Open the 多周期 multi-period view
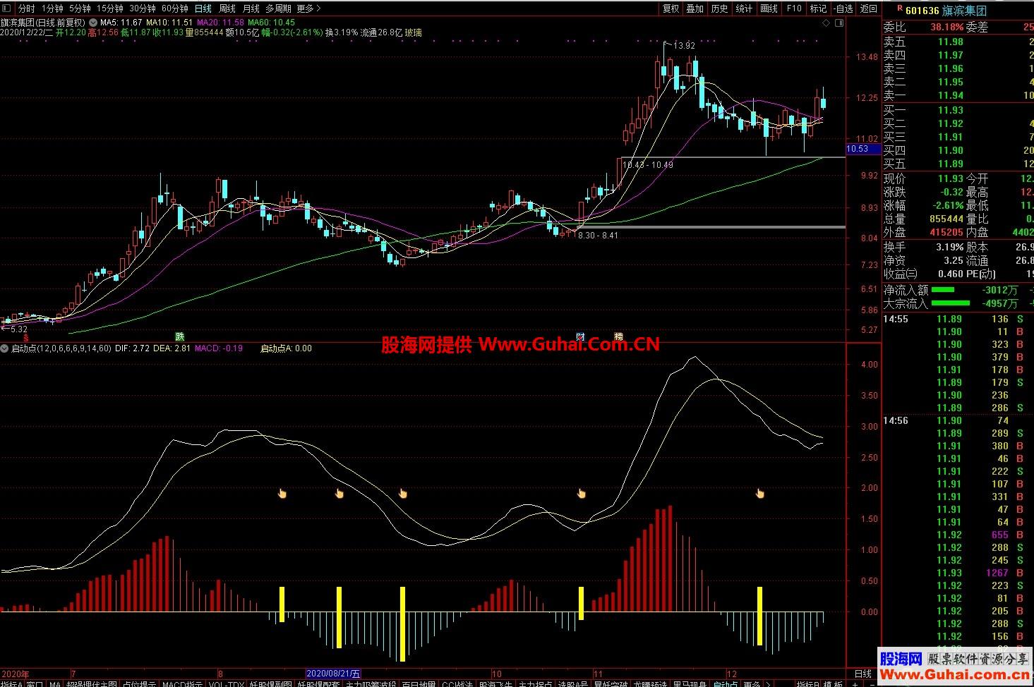The image size is (1034, 687). coord(278,8)
